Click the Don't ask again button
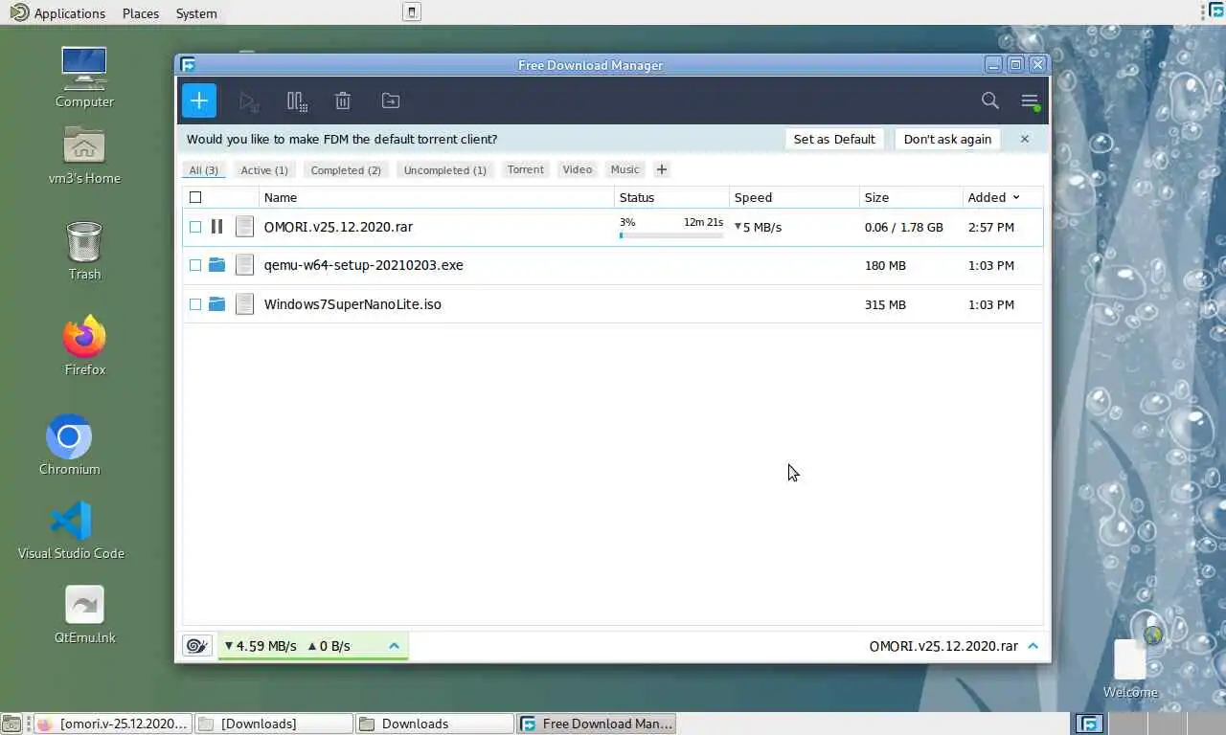The width and height of the screenshot is (1226, 735). click(x=947, y=139)
